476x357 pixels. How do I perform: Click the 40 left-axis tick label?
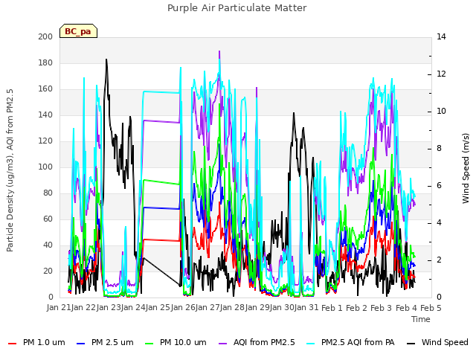pyautogui.click(x=48, y=245)
